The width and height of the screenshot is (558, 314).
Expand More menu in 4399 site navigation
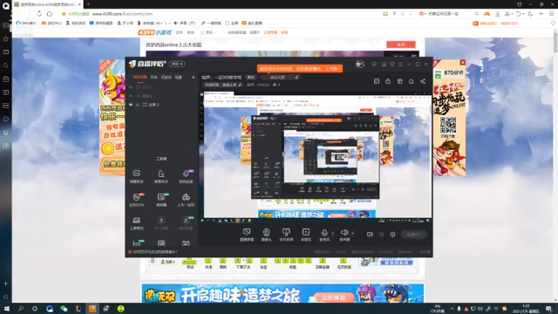coord(208,32)
